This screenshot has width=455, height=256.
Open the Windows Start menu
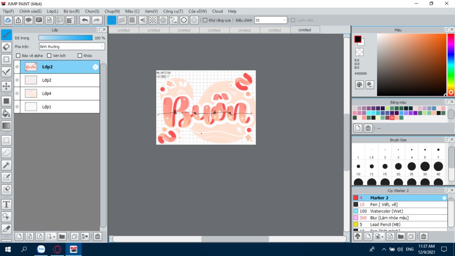point(8,249)
